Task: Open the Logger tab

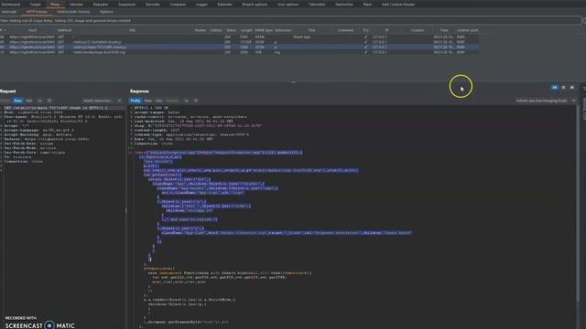Action: 201,5
